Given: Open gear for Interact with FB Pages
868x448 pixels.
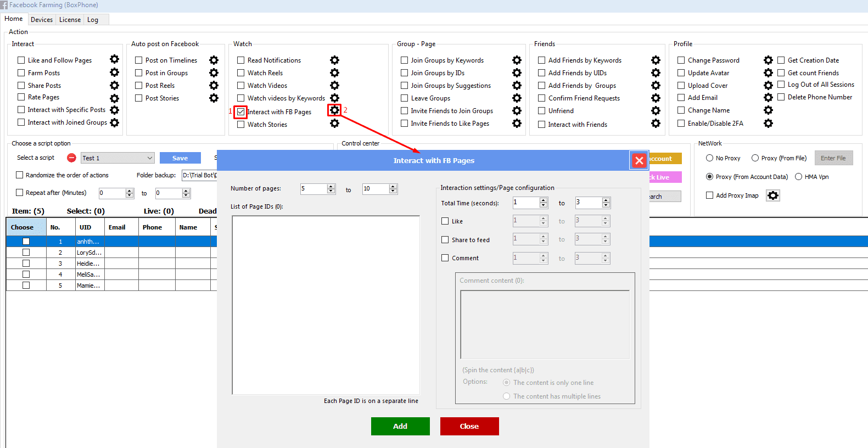Looking at the screenshot, I should 334,110.
